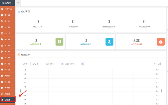Image resolution: width=168 pixels, height=105 pixels.
Task: Select the 采购 cart item in sidebar
Action: [x=7, y=52]
